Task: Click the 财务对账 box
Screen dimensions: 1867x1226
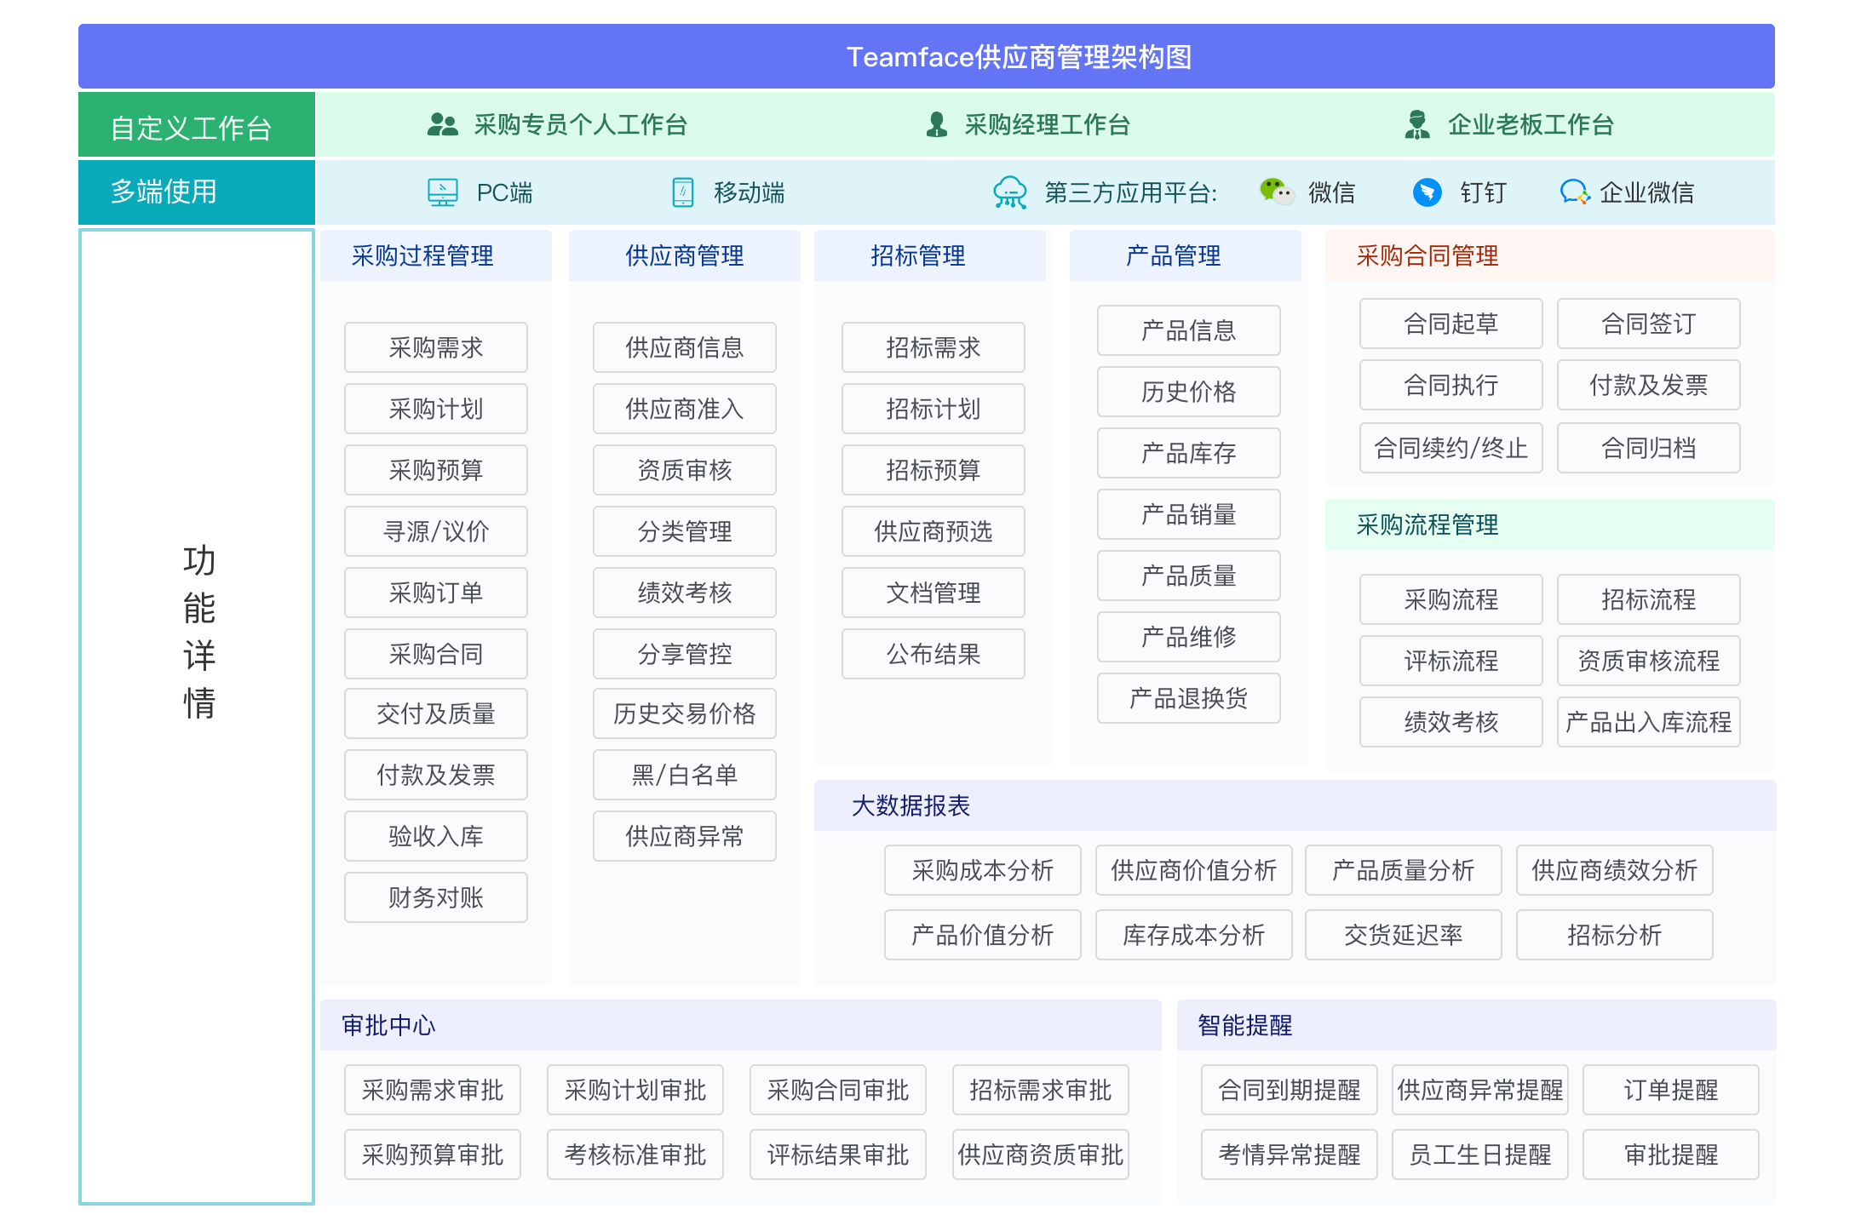Action: (x=436, y=897)
